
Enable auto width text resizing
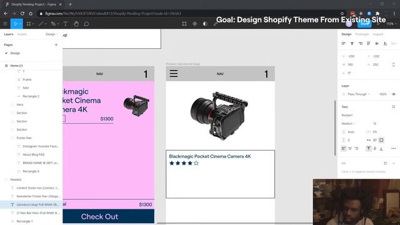click(x=369, y=140)
